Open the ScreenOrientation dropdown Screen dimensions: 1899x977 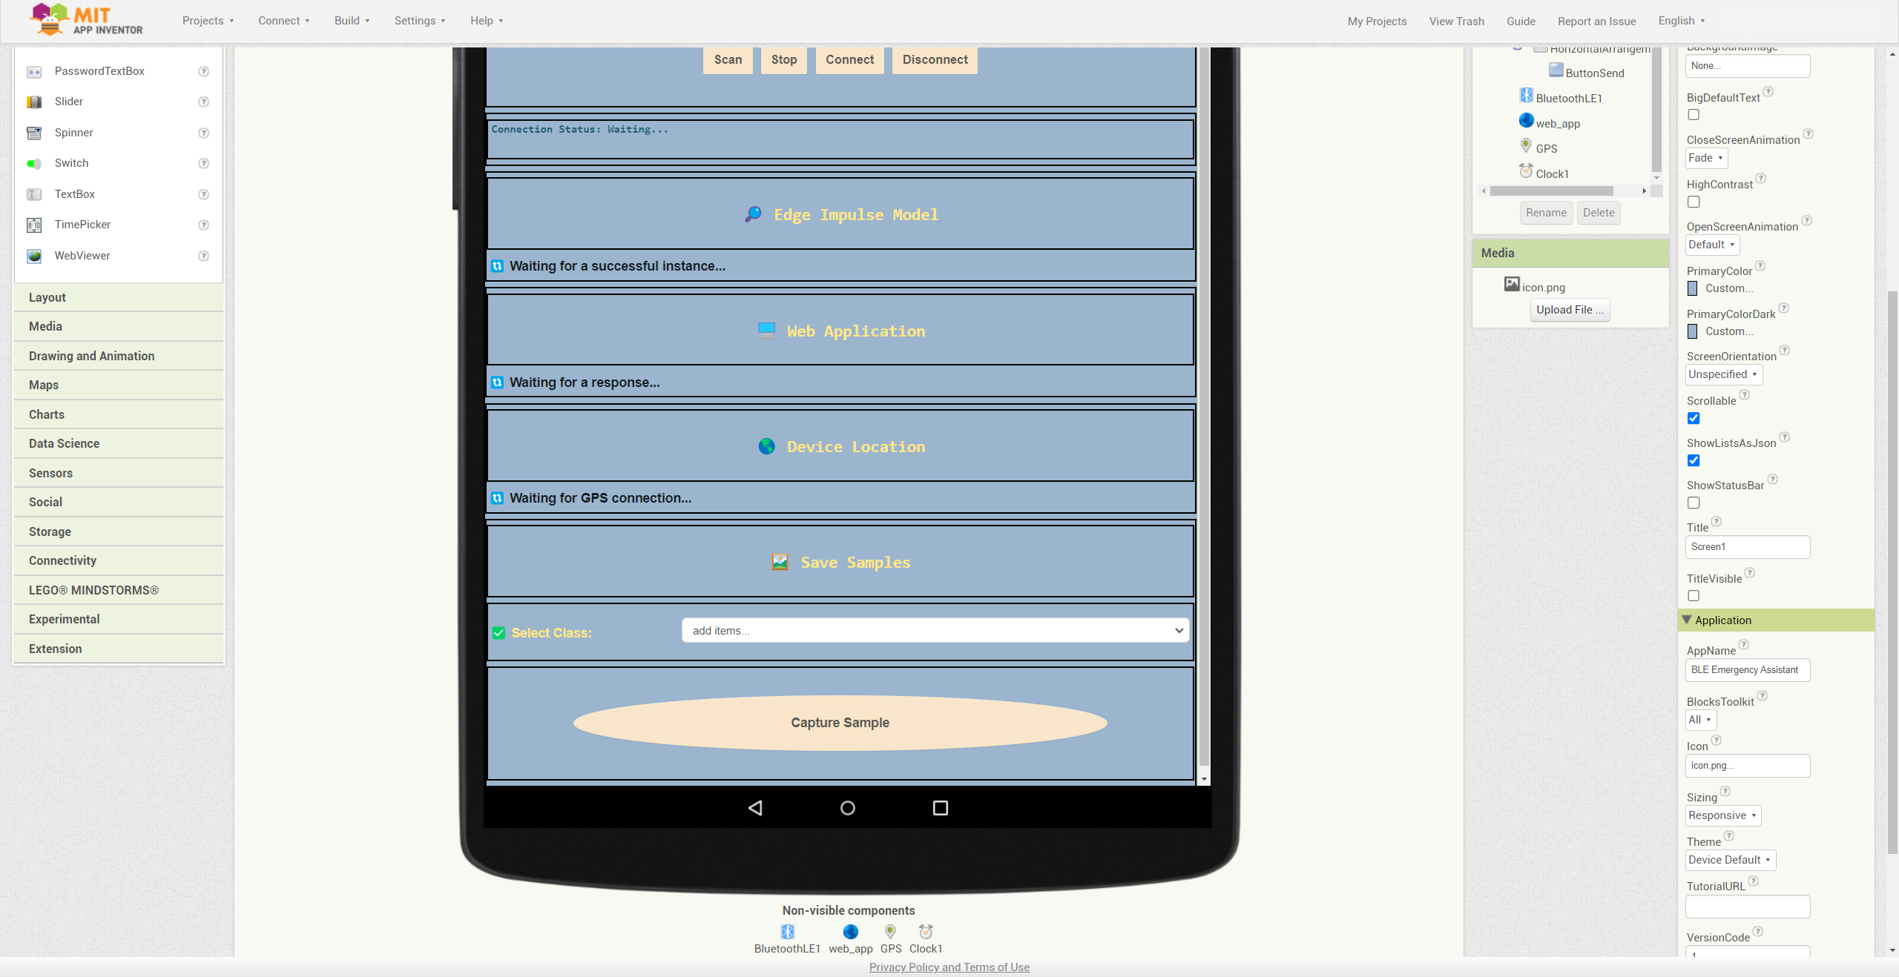coord(1725,374)
